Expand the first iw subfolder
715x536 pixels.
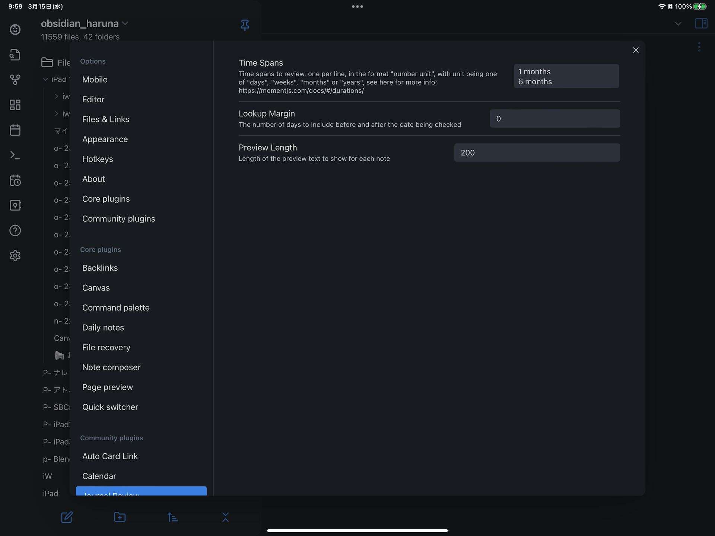click(x=57, y=96)
